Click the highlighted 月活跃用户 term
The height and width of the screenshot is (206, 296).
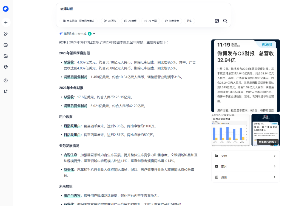tap(72, 126)
